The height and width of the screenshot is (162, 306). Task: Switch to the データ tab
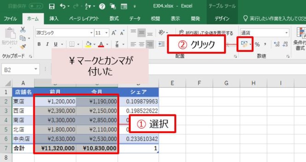pyautogui.click(x=135, y=18)
